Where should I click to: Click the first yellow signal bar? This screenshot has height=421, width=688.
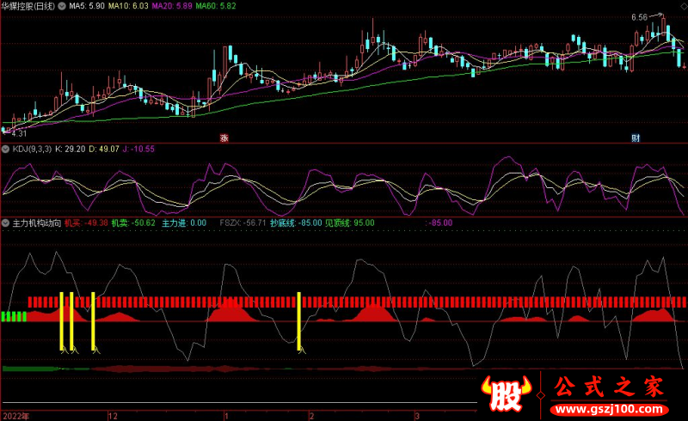point(61,321)
